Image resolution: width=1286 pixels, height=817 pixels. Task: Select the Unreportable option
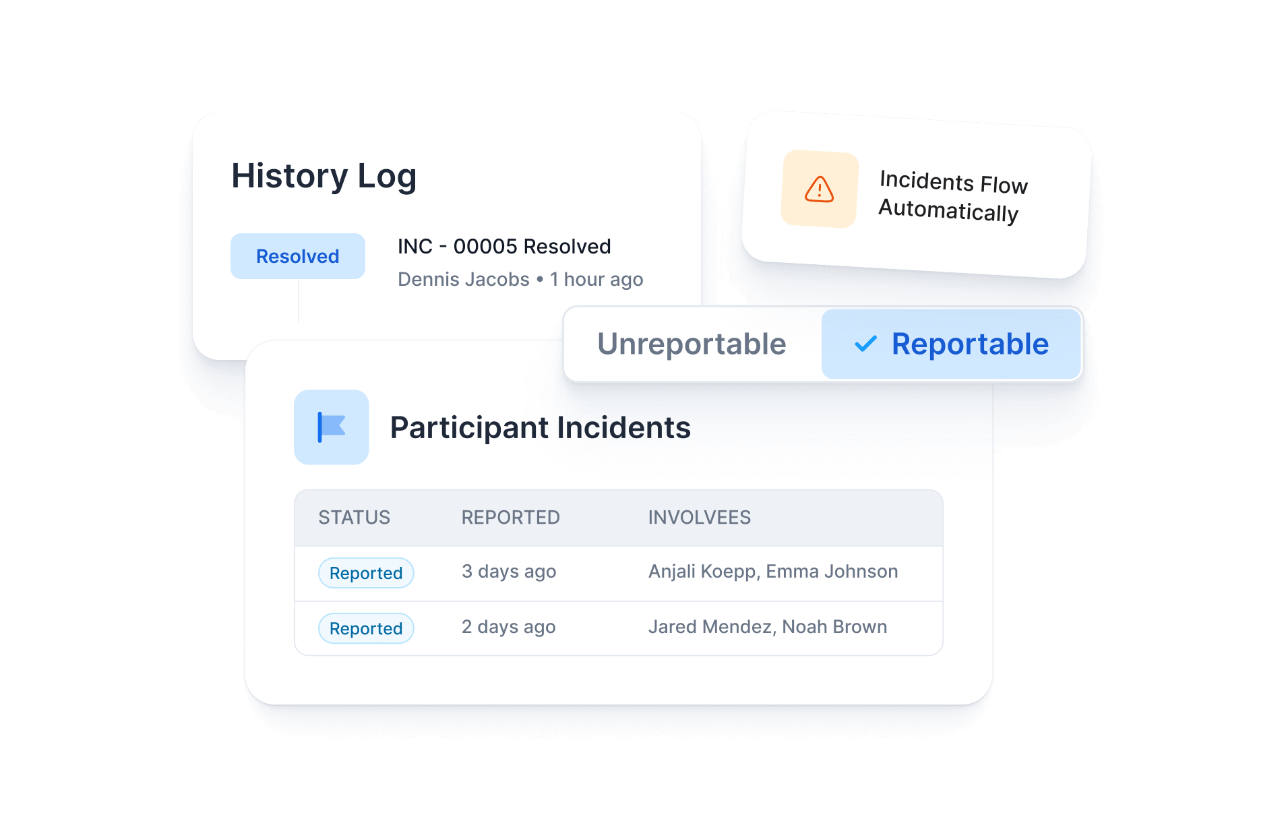point(692,344)
